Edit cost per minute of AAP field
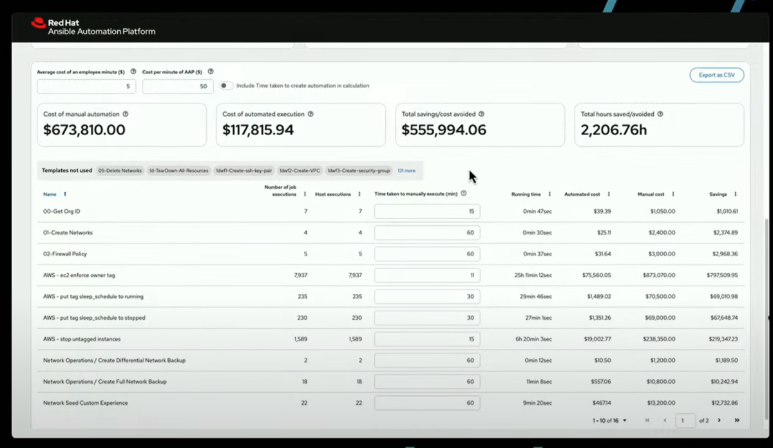773x448 pixels. (178, 86)
